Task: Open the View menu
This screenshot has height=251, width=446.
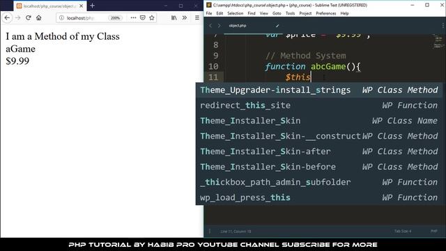Action: [x=264, y=13]
